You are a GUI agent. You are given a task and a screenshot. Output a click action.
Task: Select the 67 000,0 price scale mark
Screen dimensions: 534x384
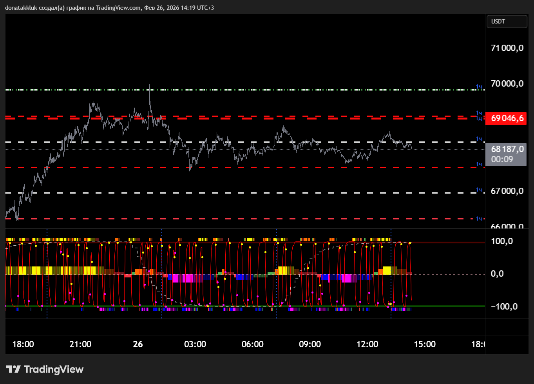pyautogui.click(x=507, y=191)
